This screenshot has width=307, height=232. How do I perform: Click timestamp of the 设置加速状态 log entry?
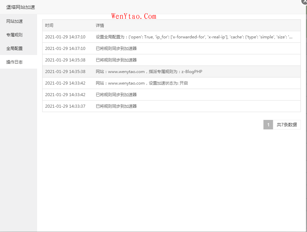65,83
